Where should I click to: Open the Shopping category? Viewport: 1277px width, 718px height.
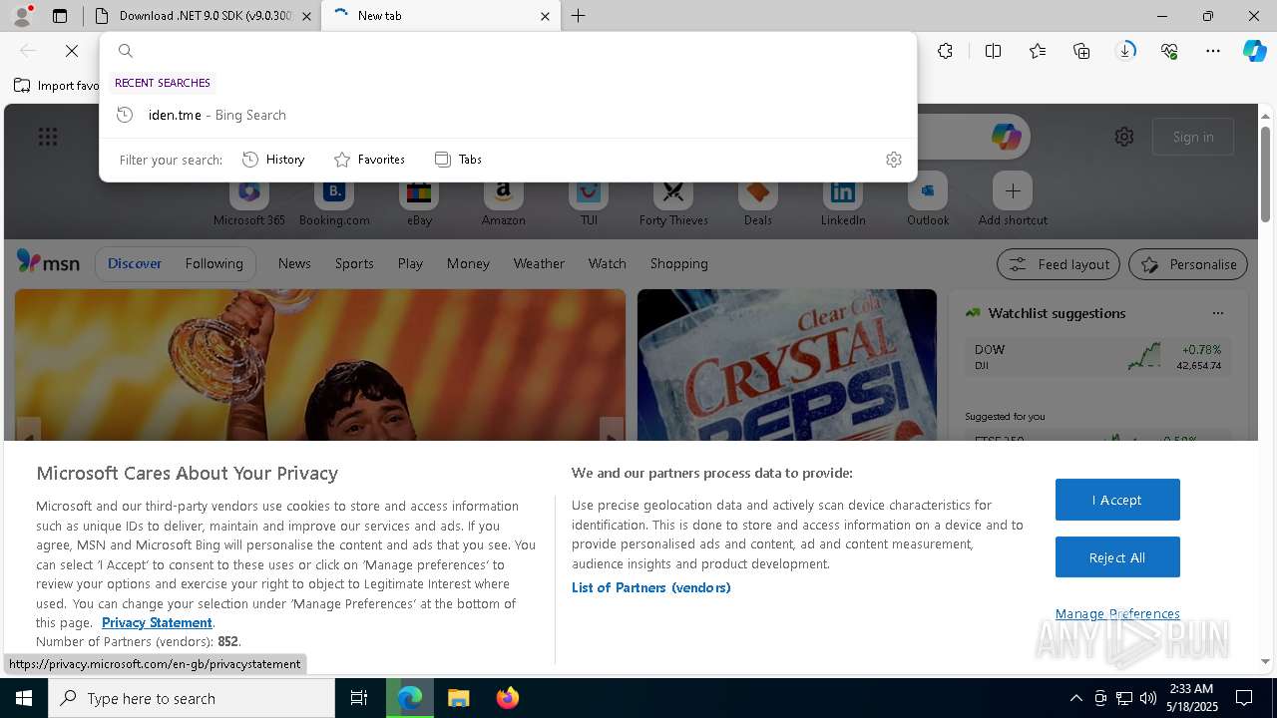coord(678,263)
